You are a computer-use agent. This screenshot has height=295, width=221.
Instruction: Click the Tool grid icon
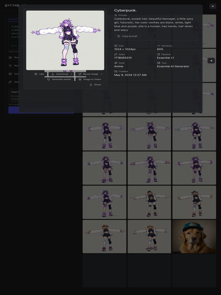tap(159, 63)
